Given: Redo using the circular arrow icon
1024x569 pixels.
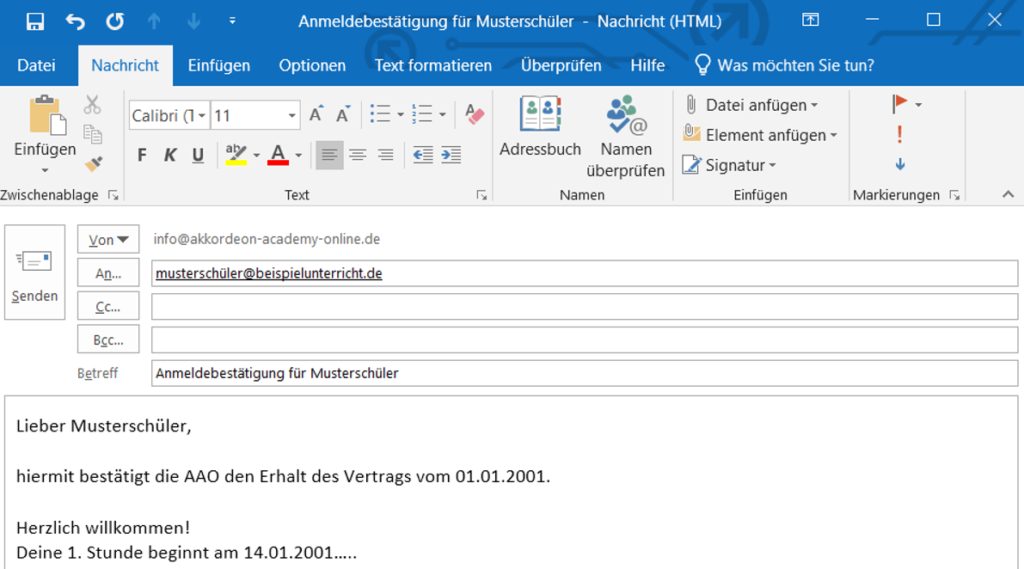Looking at the screenshot, I should [115, 21].
